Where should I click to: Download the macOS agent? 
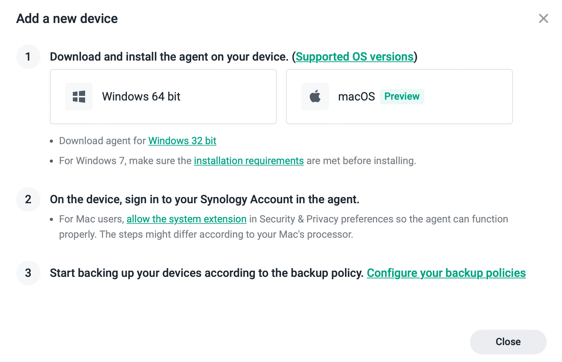point(399,97)
